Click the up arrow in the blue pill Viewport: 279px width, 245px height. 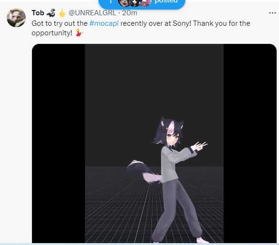click(111, 2)
